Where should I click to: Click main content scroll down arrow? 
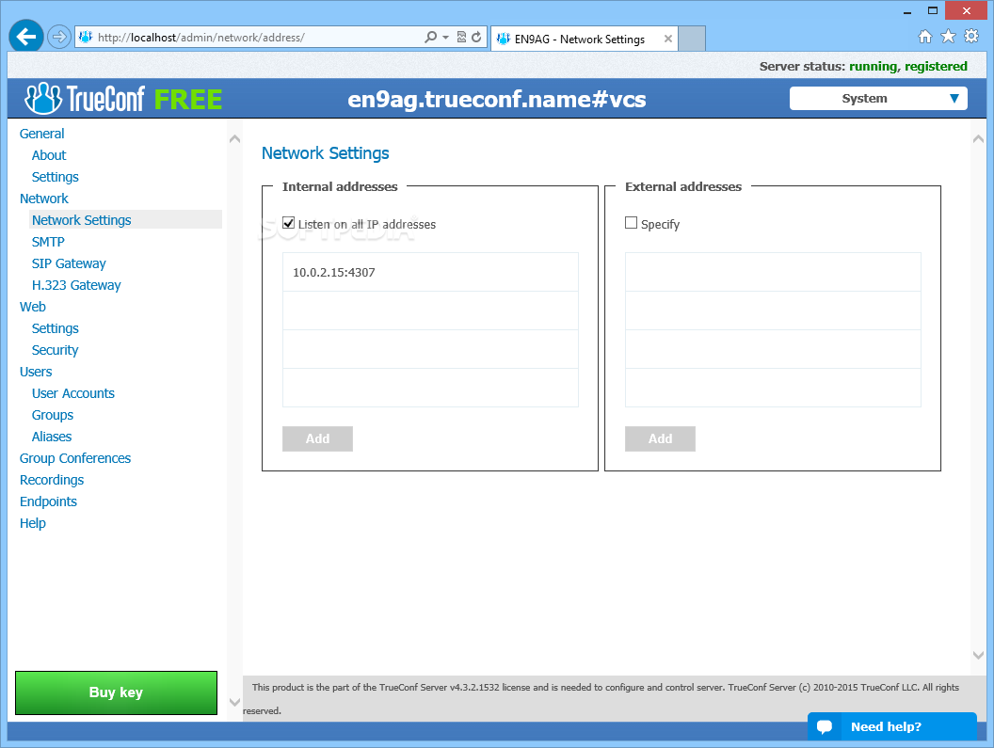click(978, 656)
